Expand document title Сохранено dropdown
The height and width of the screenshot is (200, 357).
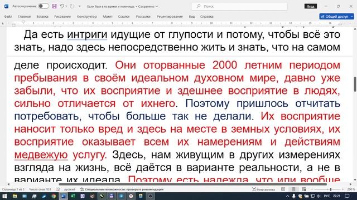pos(157,6)
